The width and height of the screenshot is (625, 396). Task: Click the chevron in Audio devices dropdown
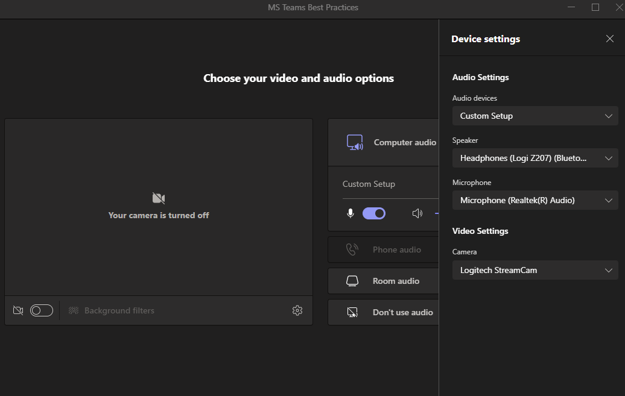(608, 116)
